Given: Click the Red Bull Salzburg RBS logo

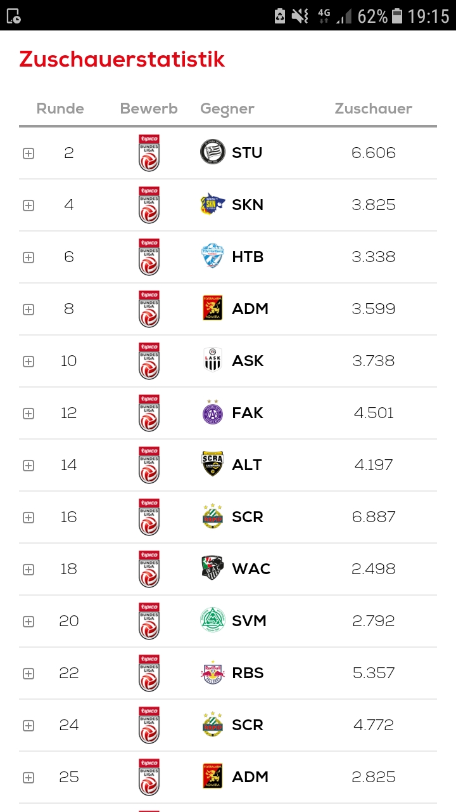Looking at the screenshot, I should point(213,673).
